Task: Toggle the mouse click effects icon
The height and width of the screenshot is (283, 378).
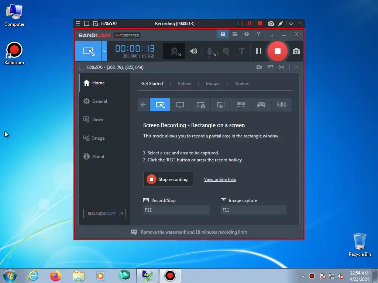Action: tap(226, 51)
